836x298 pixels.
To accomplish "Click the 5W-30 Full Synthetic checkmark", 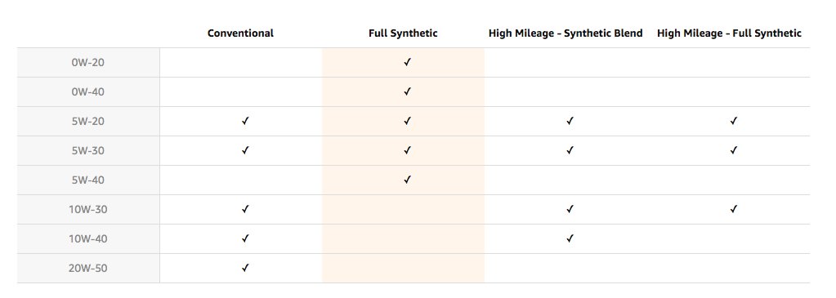I will point(407,150).
